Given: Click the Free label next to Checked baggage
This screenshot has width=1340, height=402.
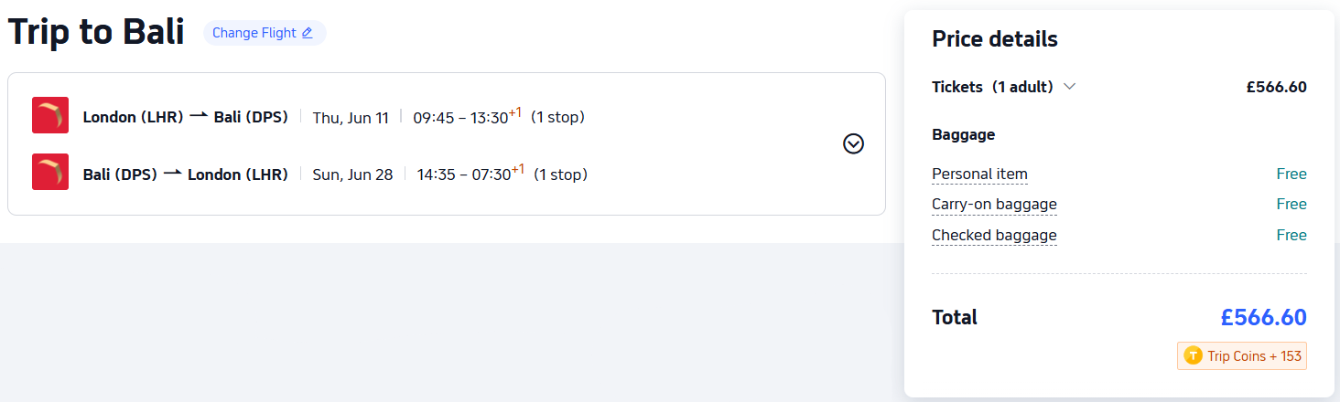Looking at the screenshot, I should (x=1291, y=235).
